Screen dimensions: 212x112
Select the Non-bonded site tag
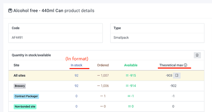click(x=25, y=107)
